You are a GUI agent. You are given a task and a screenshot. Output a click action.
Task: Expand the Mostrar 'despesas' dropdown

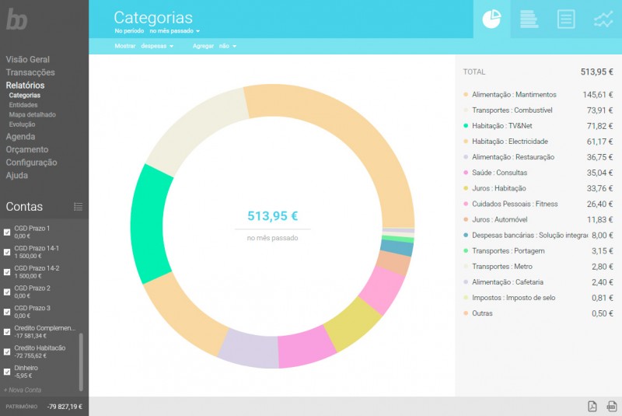coord(157,47)
